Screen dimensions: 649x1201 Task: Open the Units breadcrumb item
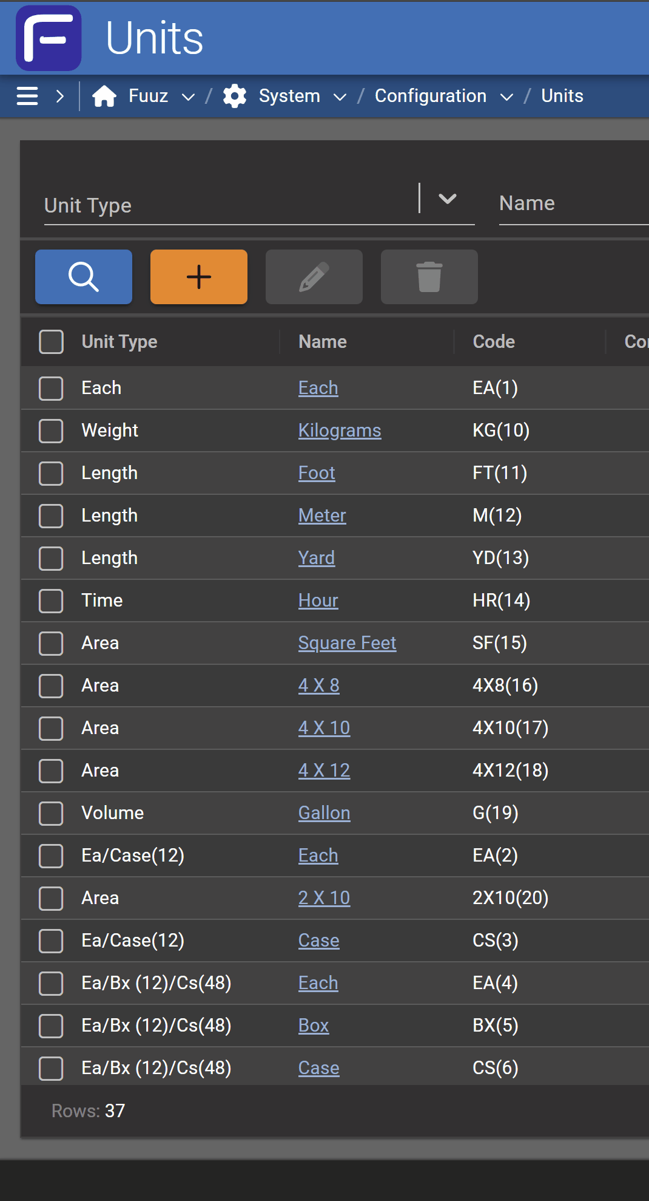pos(562,96)
